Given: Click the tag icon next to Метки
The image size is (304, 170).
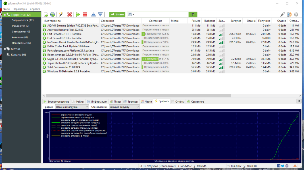Looking at the screenshot, I should pyautogui.click(x=8, y=49).
